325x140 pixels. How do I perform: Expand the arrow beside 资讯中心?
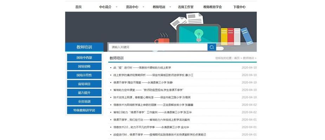[x=143, y=7]
